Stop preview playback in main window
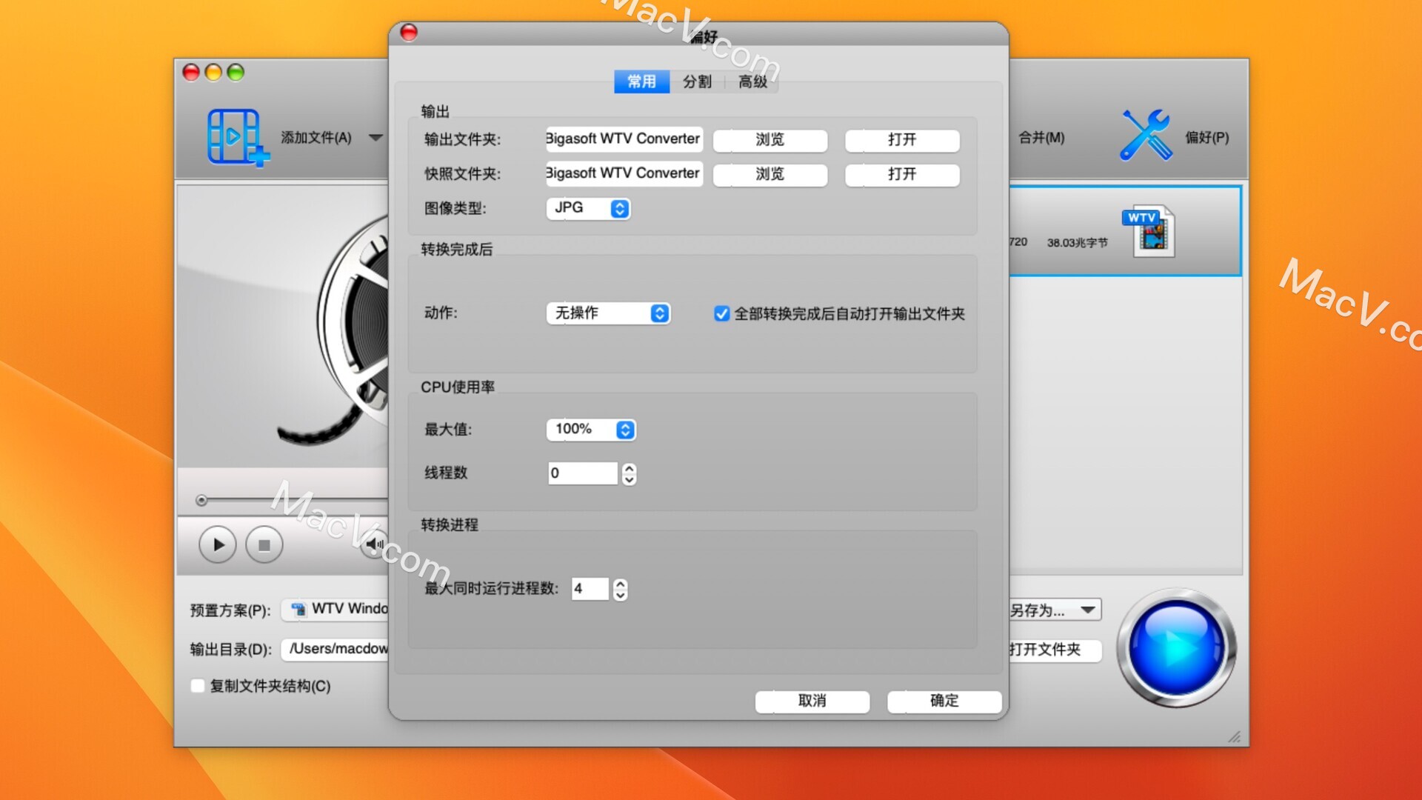Image resolution: width=1422 pixels, height=800 pixels. click(264, 545)
